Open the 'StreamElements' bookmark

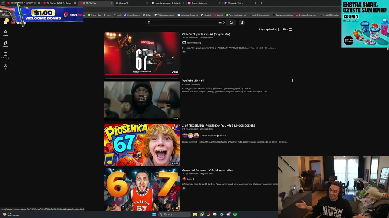click(132, 15)
